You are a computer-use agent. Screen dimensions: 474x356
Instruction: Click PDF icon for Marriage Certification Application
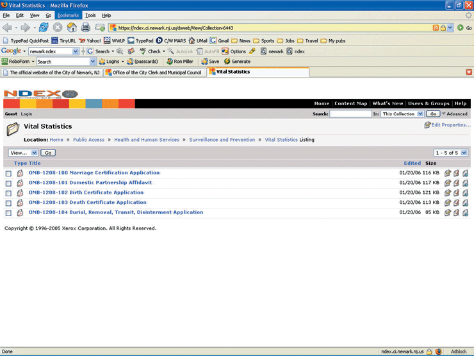coord(20,173)
